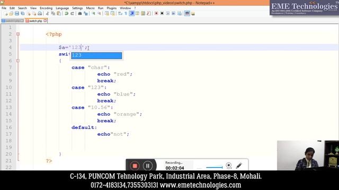Play back the recorded macro
The width and height of the screenshot is (339, 190).
coord(168,14)
